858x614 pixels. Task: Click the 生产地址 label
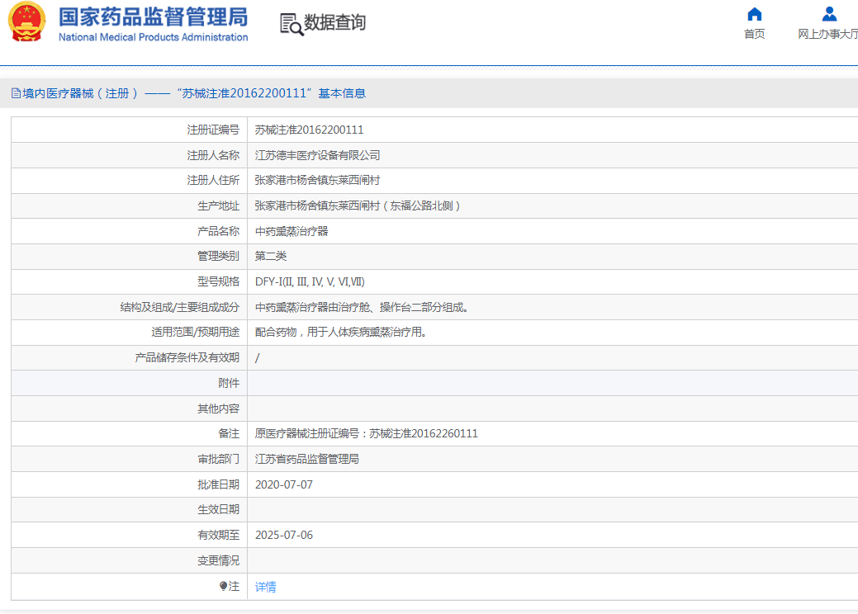tap(218, 205)
